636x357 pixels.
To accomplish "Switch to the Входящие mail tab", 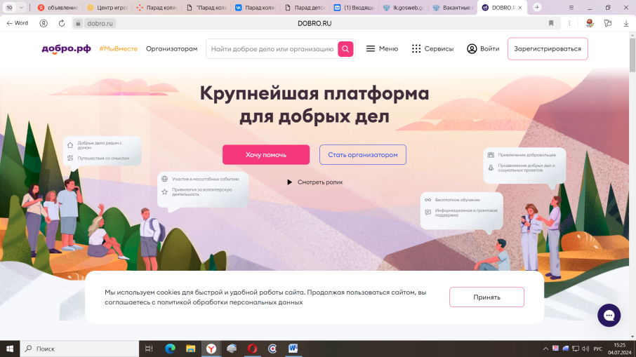I will pos(355,7).
